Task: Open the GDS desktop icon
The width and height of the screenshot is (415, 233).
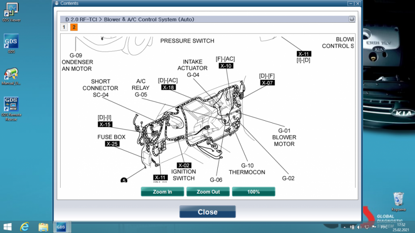Action: (11, 43)
